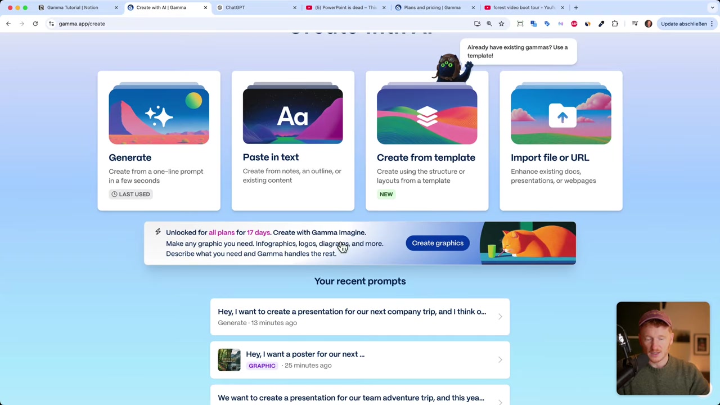Choose Create from template card
This screenshot has height=405, width=720.
pyautogui.click(x=427, y=141)
